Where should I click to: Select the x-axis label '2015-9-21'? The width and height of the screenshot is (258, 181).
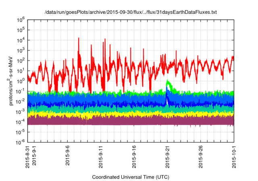click(167, 157)
